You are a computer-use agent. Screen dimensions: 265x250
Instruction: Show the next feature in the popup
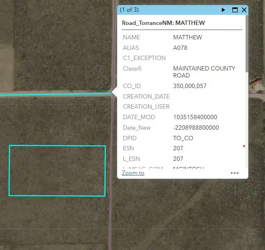223,10
